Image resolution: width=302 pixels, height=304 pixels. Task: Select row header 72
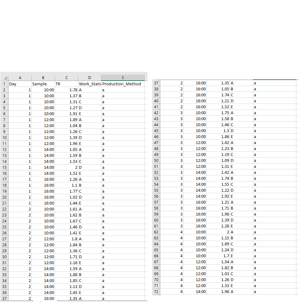point(156,292)
